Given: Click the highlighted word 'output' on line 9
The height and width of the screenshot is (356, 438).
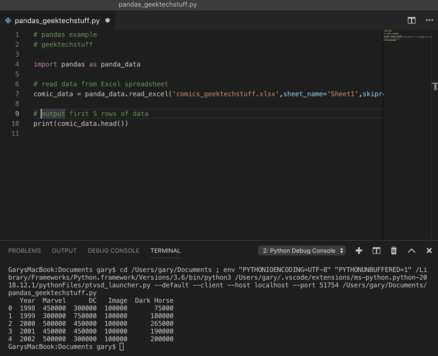Looking at the screenshot, I should [53, 114].
